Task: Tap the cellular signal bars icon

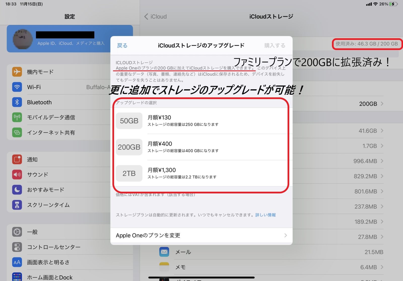Action: 369,4
